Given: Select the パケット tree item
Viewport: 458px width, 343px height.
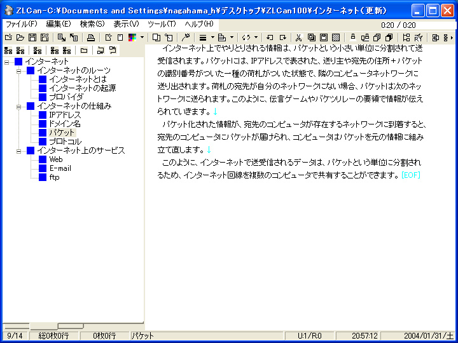Looking at the screenshot, I should [x=62, y=133].
